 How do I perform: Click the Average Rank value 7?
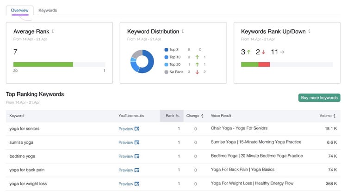click(15, 52)
